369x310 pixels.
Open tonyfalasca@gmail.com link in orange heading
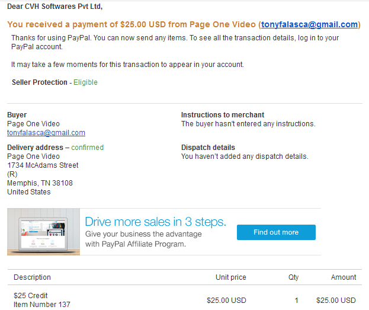(309, 24)
